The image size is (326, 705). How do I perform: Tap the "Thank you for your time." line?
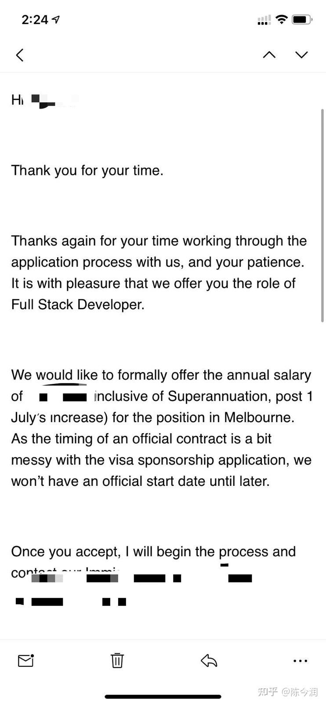(87, 170)
